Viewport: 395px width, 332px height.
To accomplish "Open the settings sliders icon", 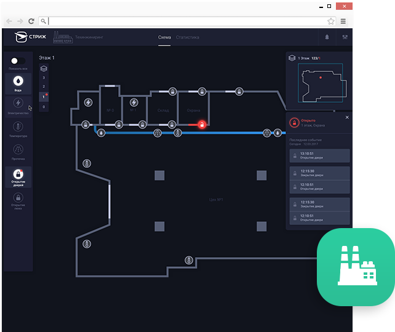I will (x=345, y=38).
